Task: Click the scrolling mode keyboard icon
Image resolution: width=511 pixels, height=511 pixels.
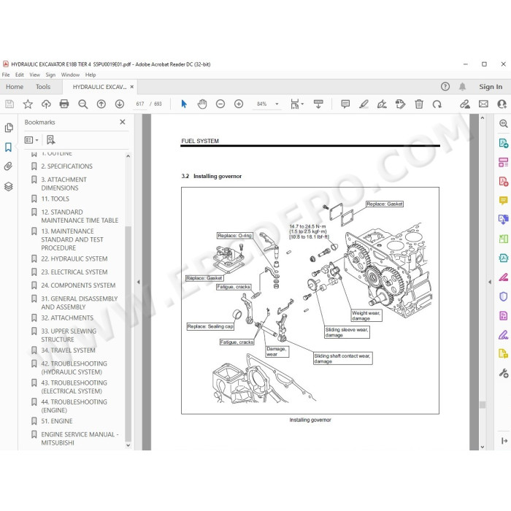Action: pyautogui.click(x=318, y=104)
